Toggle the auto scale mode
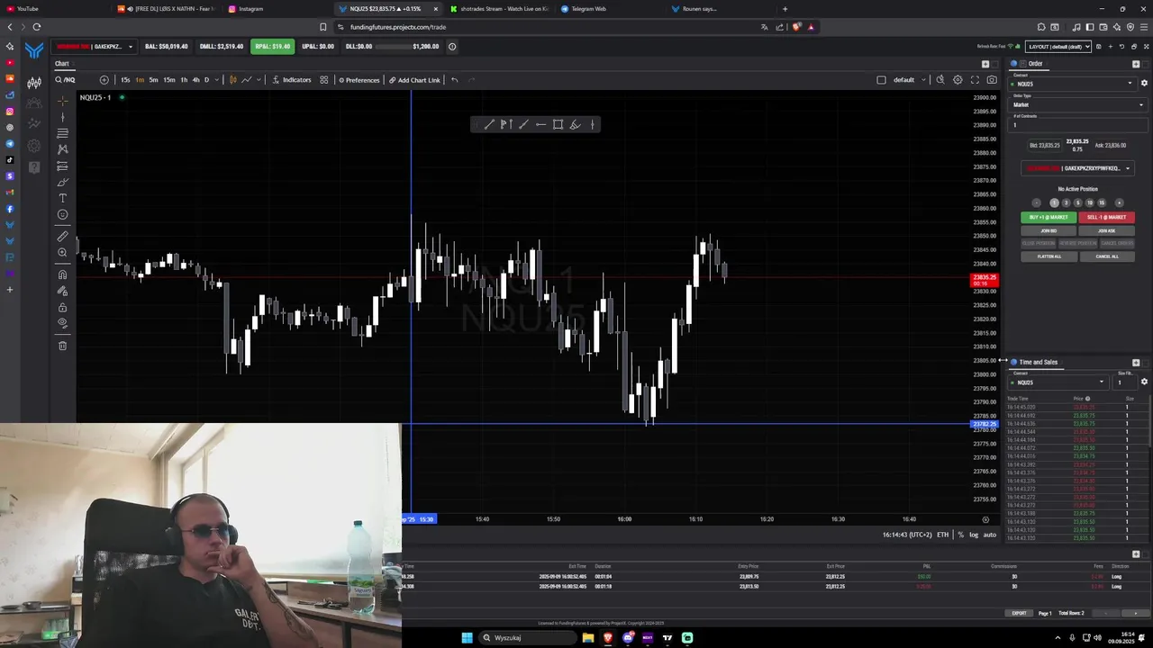The height and width of the screenshot is (648, 1153). (x=989, y=535)
